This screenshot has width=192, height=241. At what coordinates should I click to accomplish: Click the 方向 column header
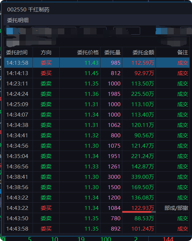click(46, 53)
